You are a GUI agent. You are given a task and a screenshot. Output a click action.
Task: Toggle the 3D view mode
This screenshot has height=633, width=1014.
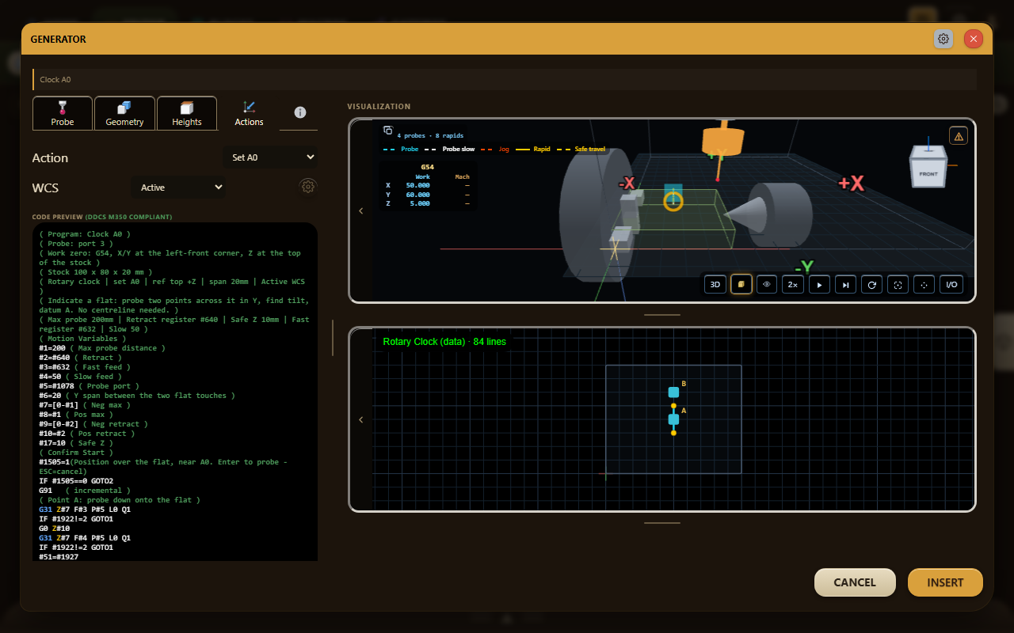pyautogui.click(x=715, y=284)
